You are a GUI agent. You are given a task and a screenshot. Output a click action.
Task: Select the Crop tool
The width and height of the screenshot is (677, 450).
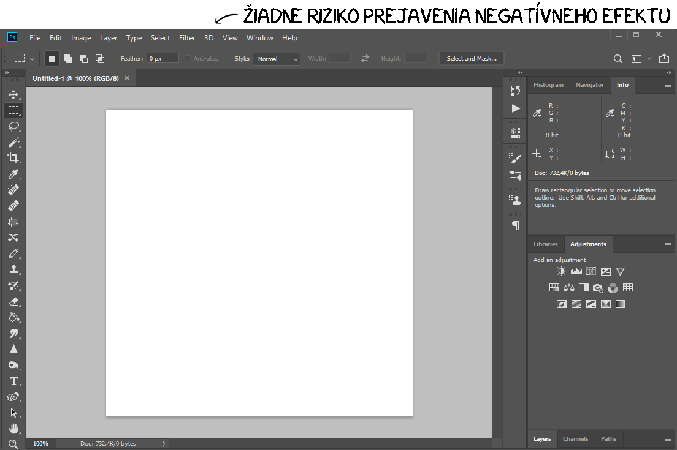[x=13, y=158]
